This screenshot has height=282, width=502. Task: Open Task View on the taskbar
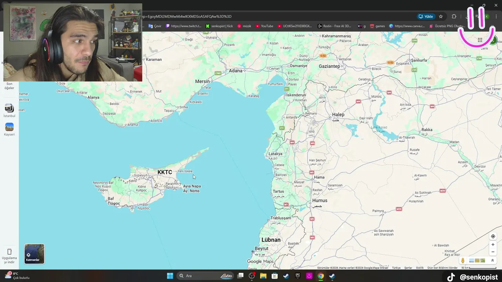click(x=240, y=276)
